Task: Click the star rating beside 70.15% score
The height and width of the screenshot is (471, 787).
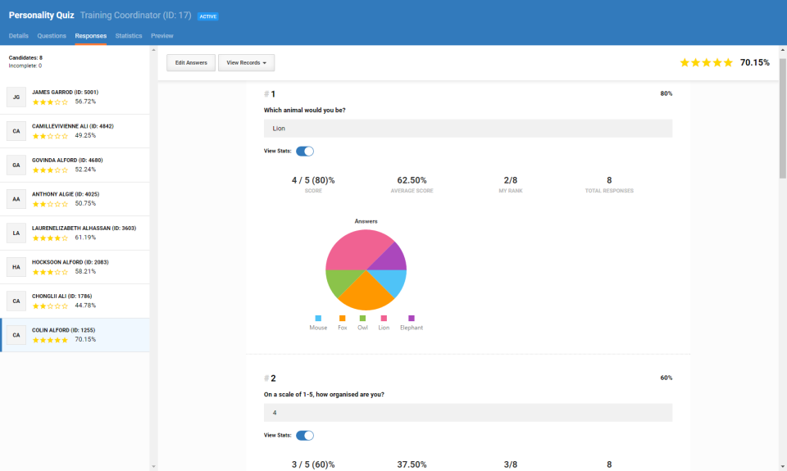Action: point(706,62)
